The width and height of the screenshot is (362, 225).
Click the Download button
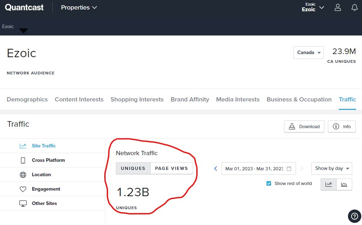click(304, 126)
